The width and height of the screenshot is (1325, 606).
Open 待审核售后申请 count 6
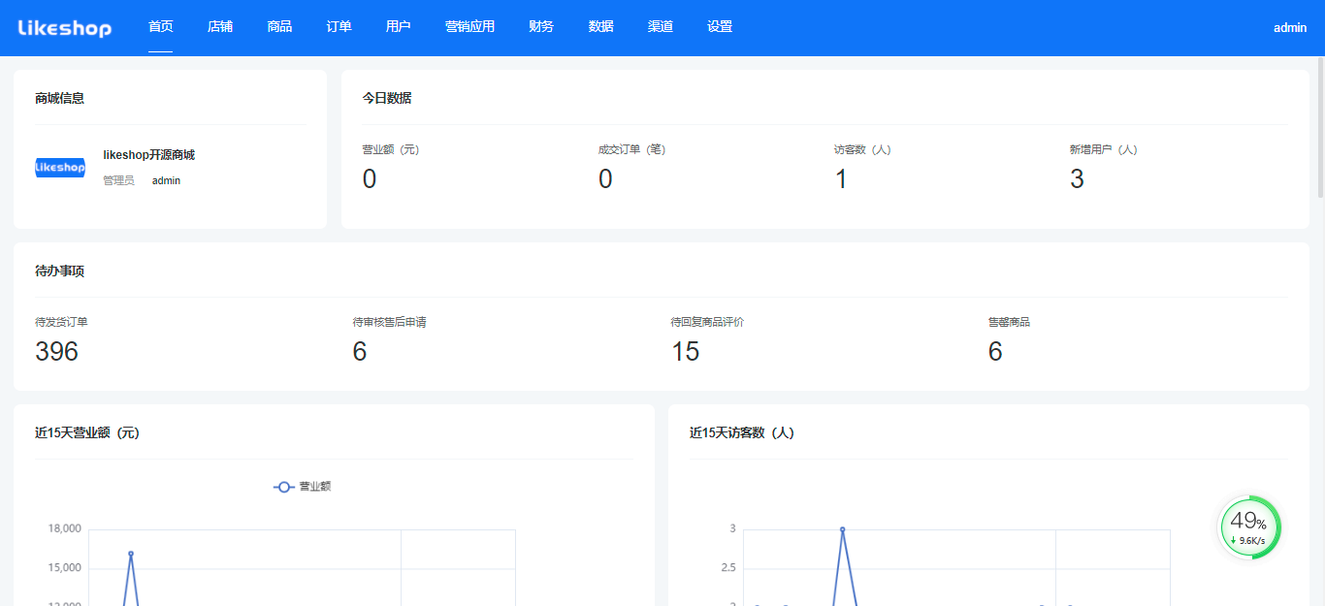coord(360,351)
